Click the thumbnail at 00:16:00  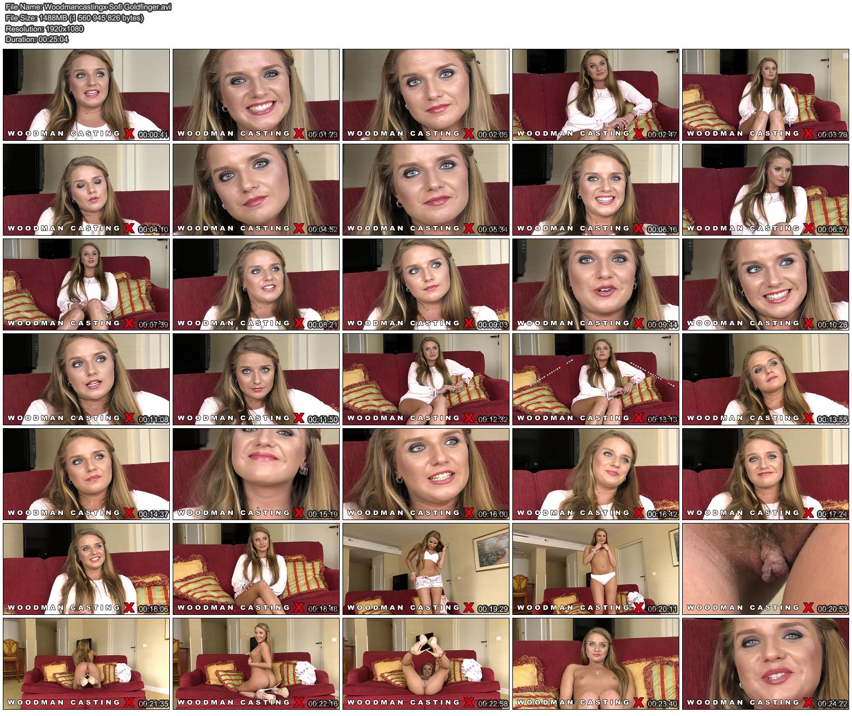(x=426, y=474)
